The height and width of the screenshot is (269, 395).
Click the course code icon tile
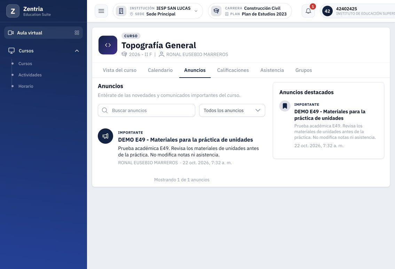[108, 45]
